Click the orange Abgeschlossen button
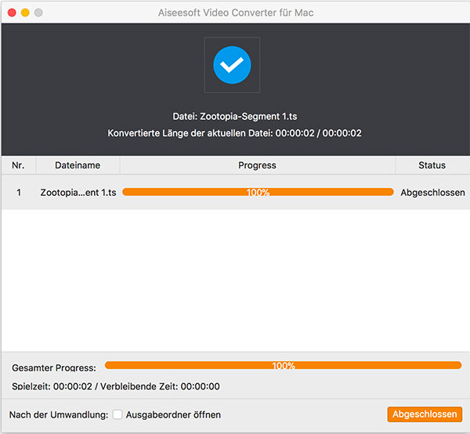470x434 pixels. 425,414
